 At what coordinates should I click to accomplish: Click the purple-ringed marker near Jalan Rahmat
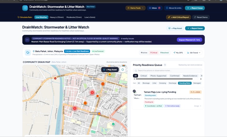[99, 114]
